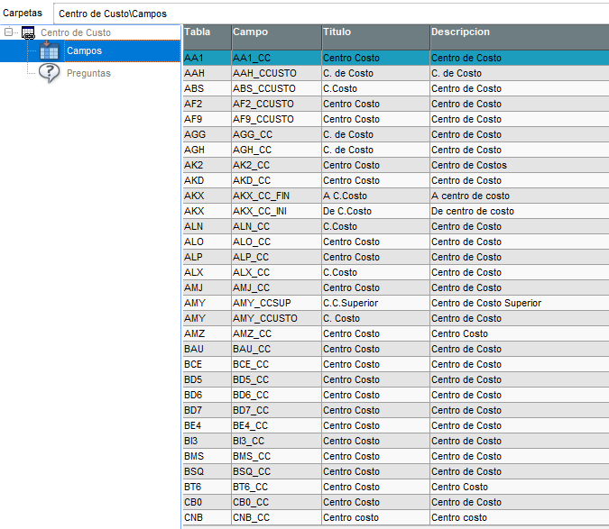Select the CNB_CC field cell
The height and width of the screenshot is (529, 609).
[277, 517]
